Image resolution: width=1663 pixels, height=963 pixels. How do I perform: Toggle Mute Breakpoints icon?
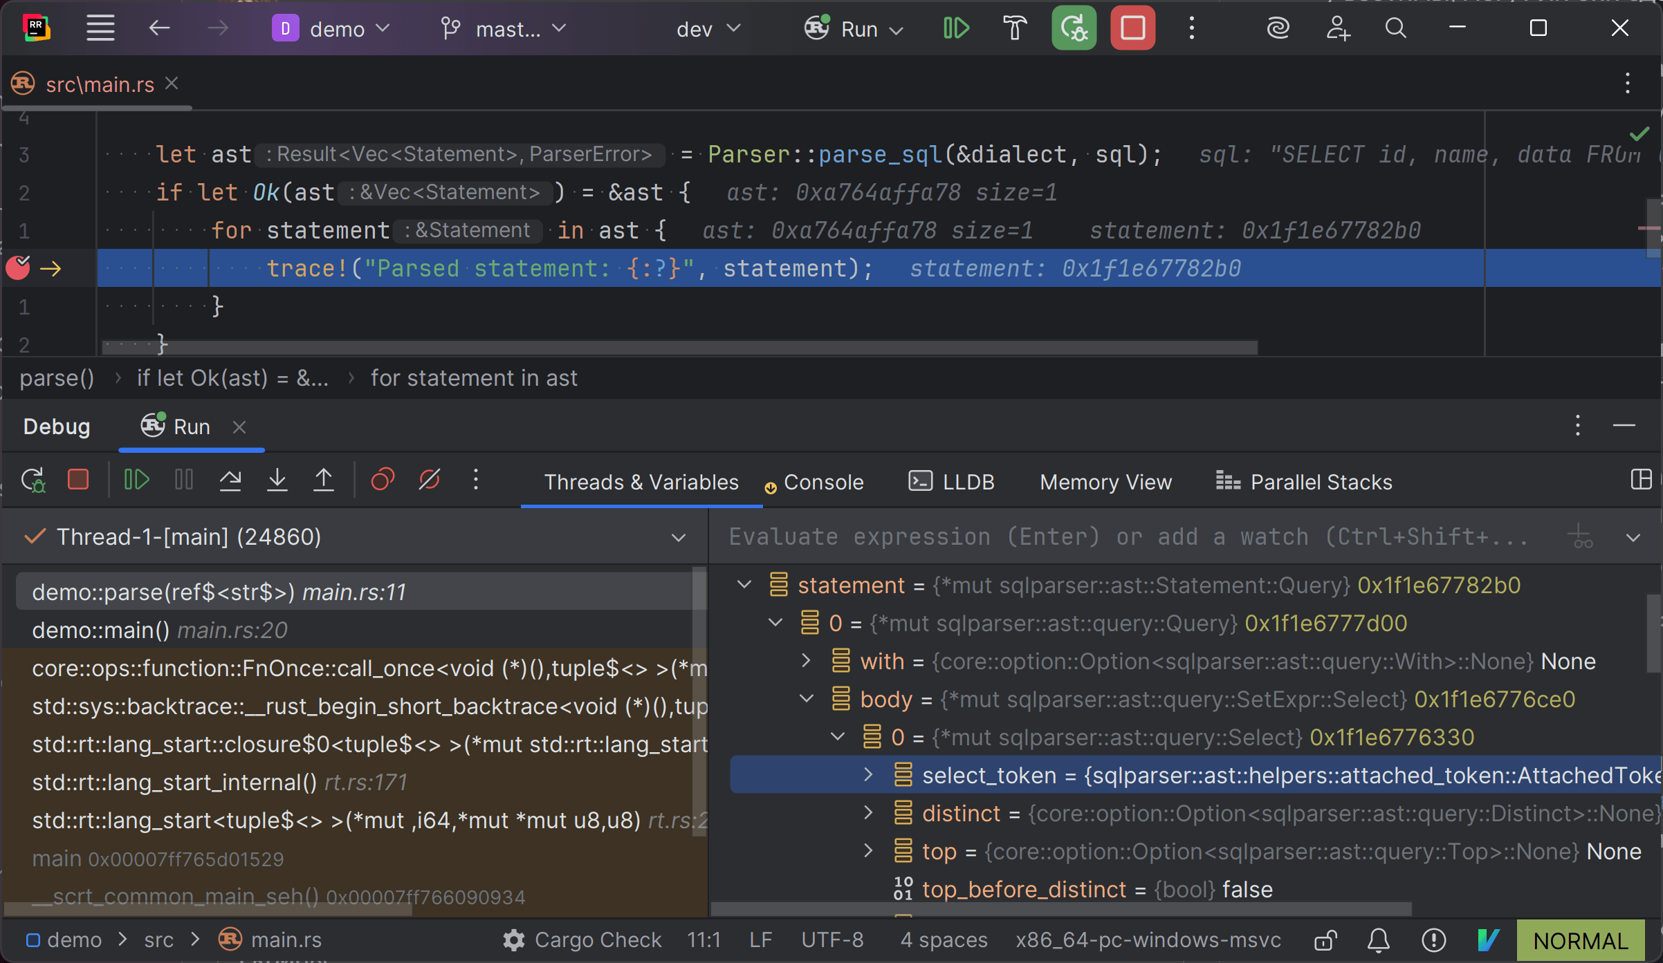tap(430, 480)
